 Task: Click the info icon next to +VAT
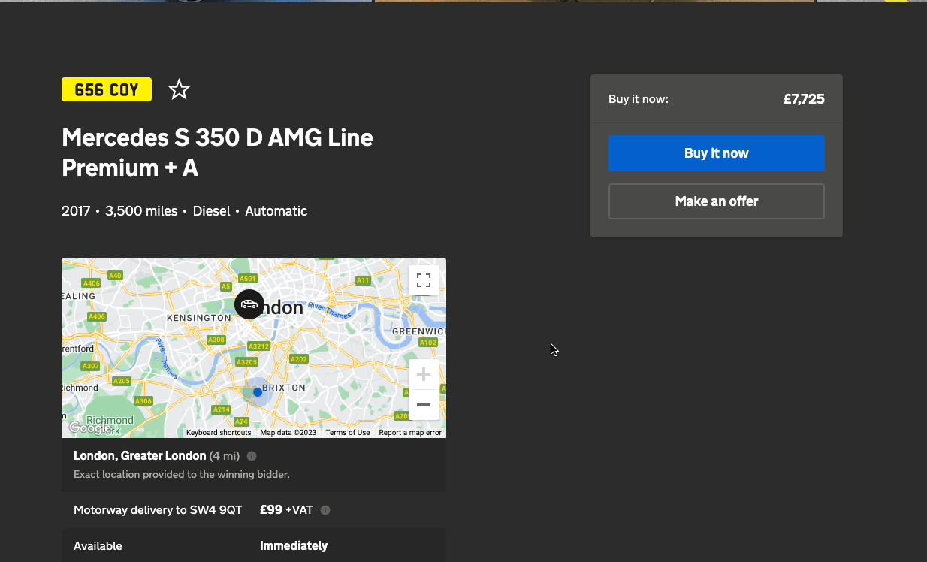click(325, 510)
